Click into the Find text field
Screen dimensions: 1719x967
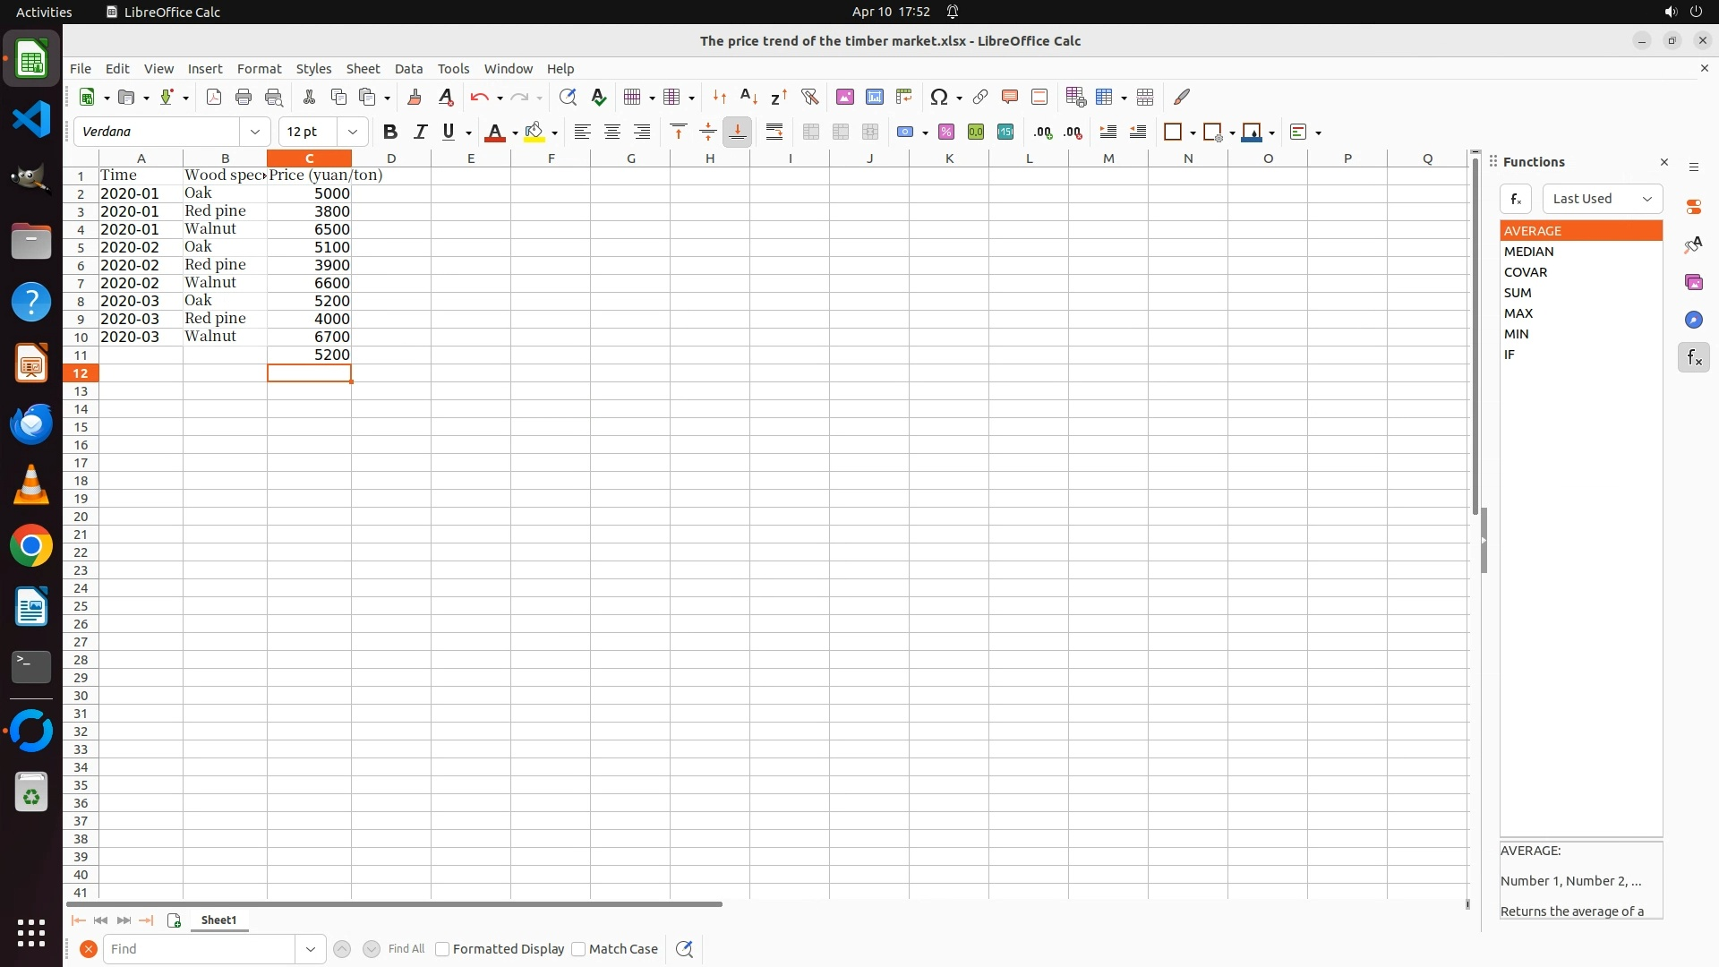(199, 949)
